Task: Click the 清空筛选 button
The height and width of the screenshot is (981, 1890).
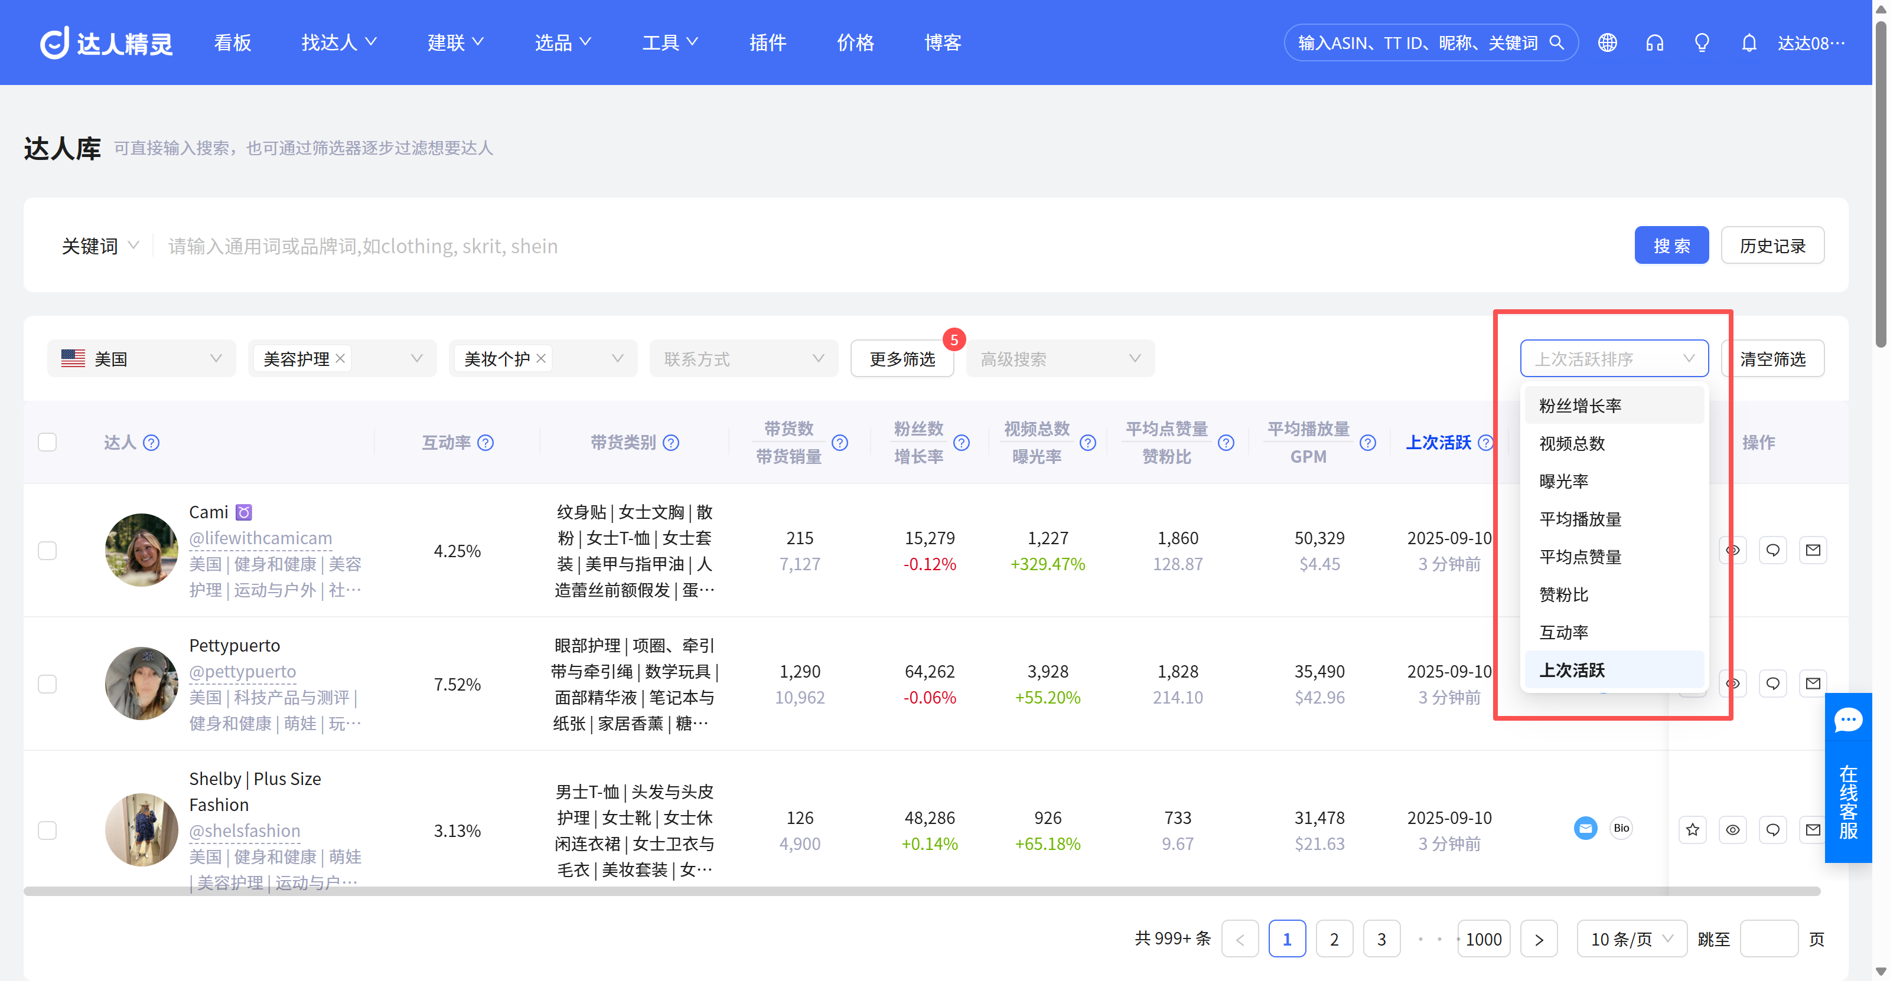Action: click(1772, 358)
